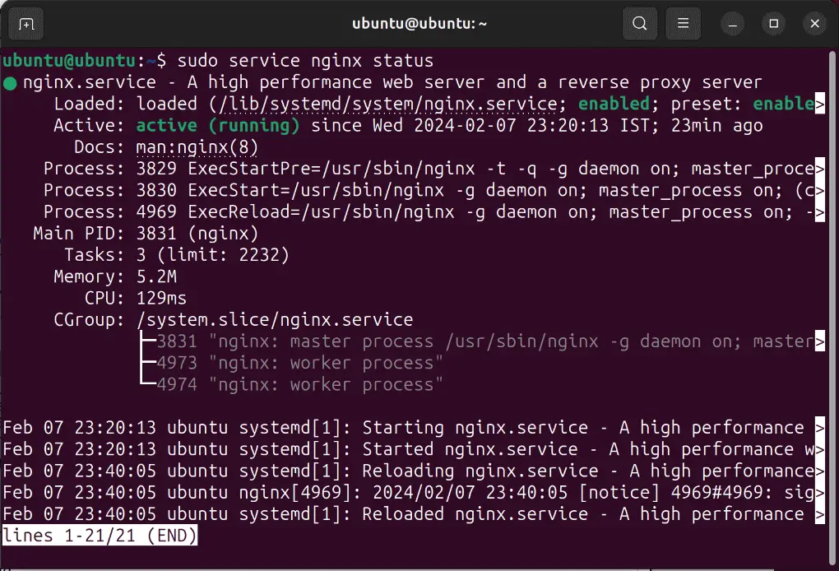Open the hamburger menu
Viewport: 839px width, 571px height.
pyautogui.click(x=683, y=24)
